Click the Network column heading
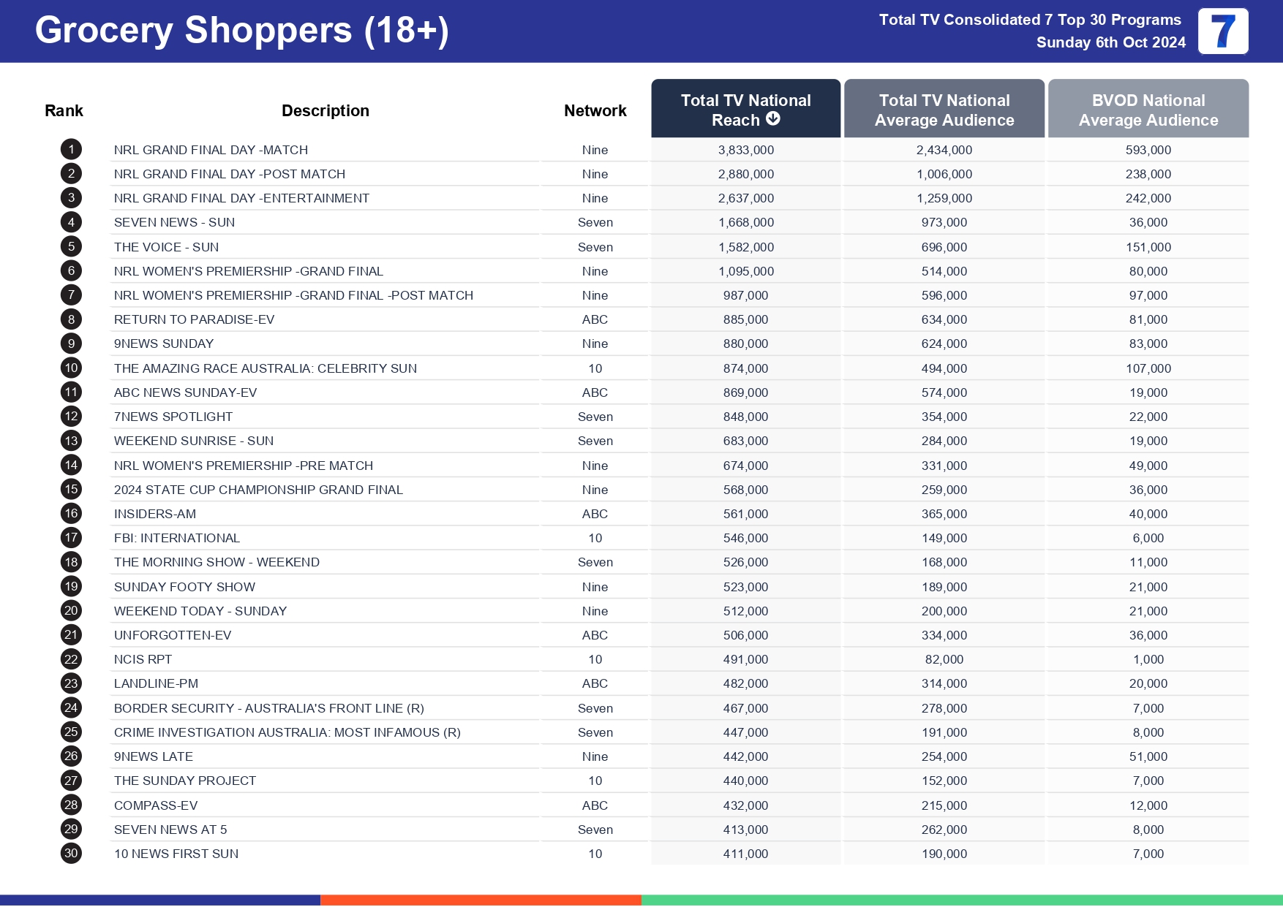The image size is (1283, 907). [595, 110]
